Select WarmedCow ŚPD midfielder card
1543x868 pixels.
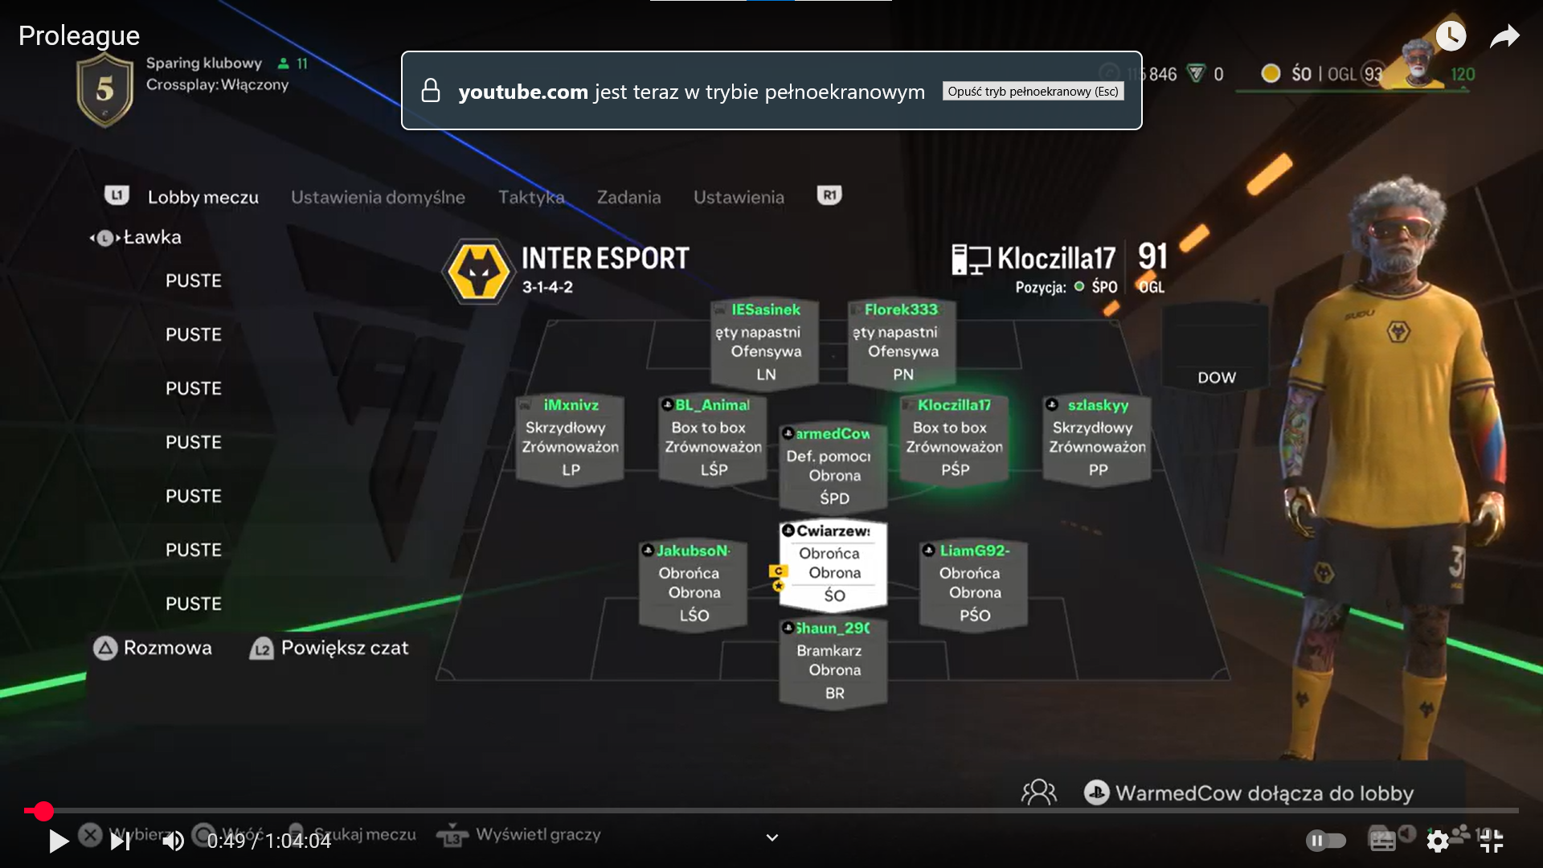833,466
